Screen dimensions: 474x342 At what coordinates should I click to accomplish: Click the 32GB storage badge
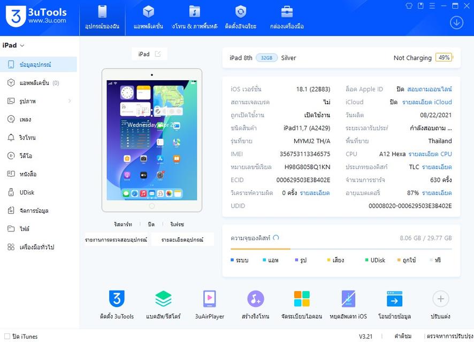coord(266,58)
